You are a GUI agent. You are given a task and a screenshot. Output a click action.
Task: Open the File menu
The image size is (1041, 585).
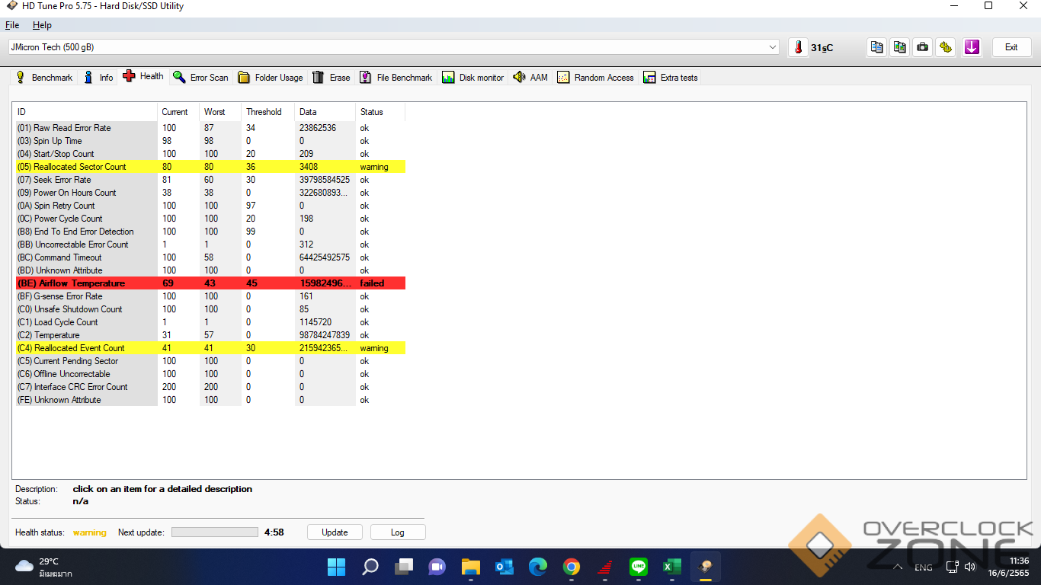(12, 25)
